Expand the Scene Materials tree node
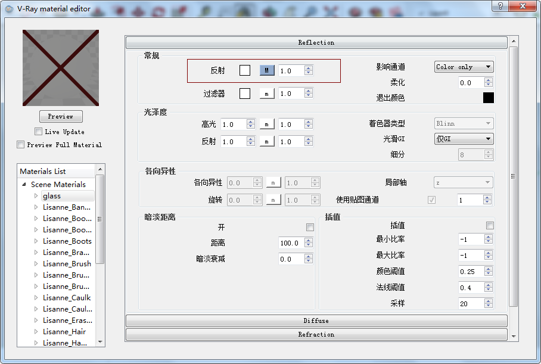 24,185
